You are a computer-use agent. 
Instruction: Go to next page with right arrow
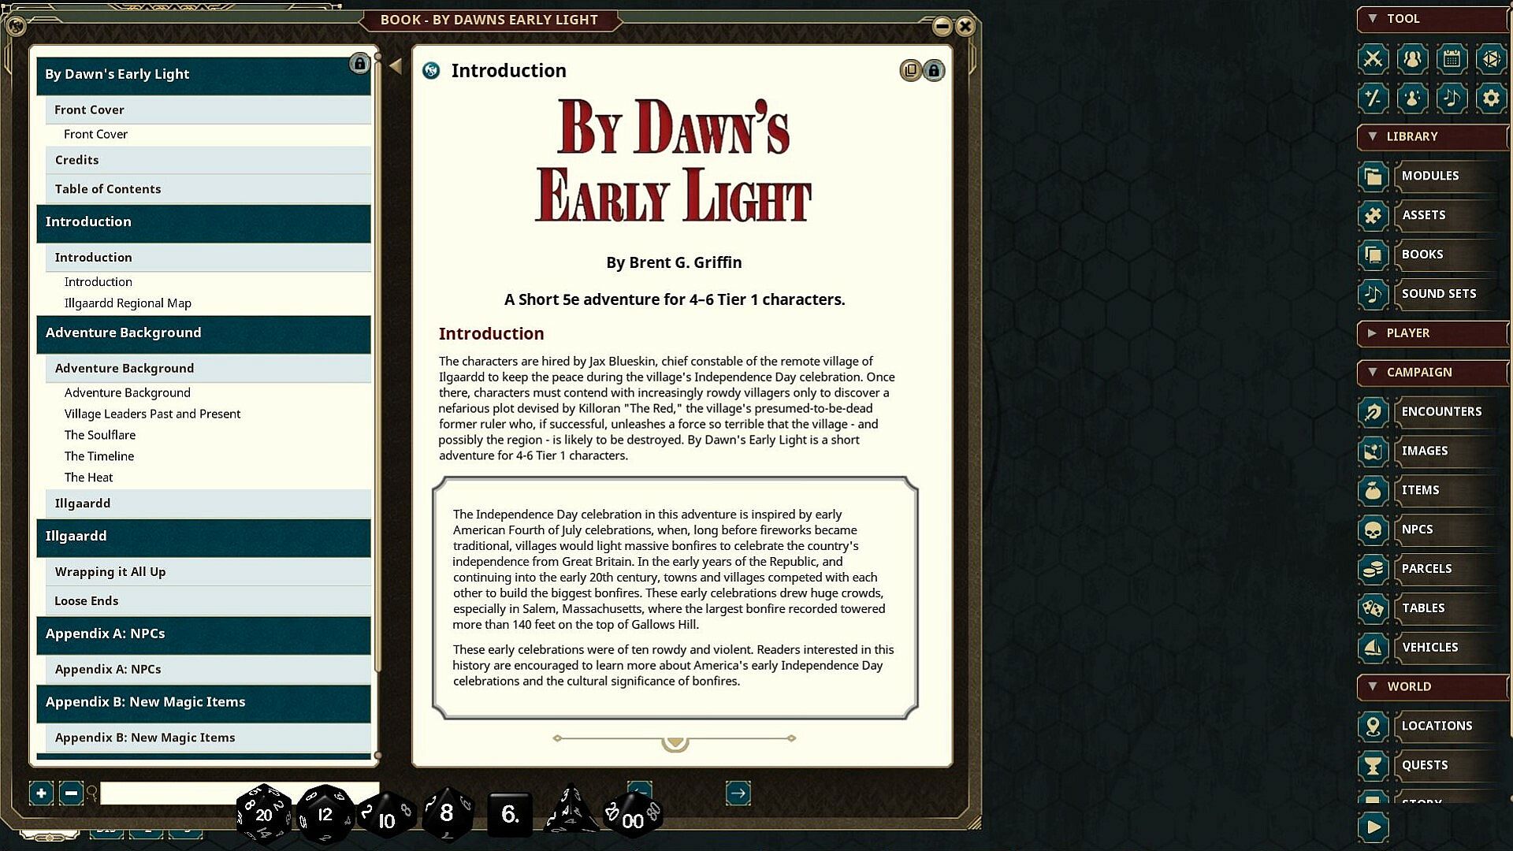point(738,793)
